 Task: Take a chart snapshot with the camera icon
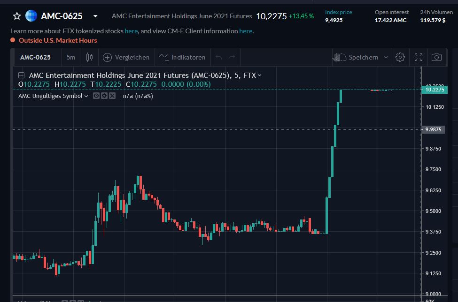pyautogui.click(x=436, y=57)
